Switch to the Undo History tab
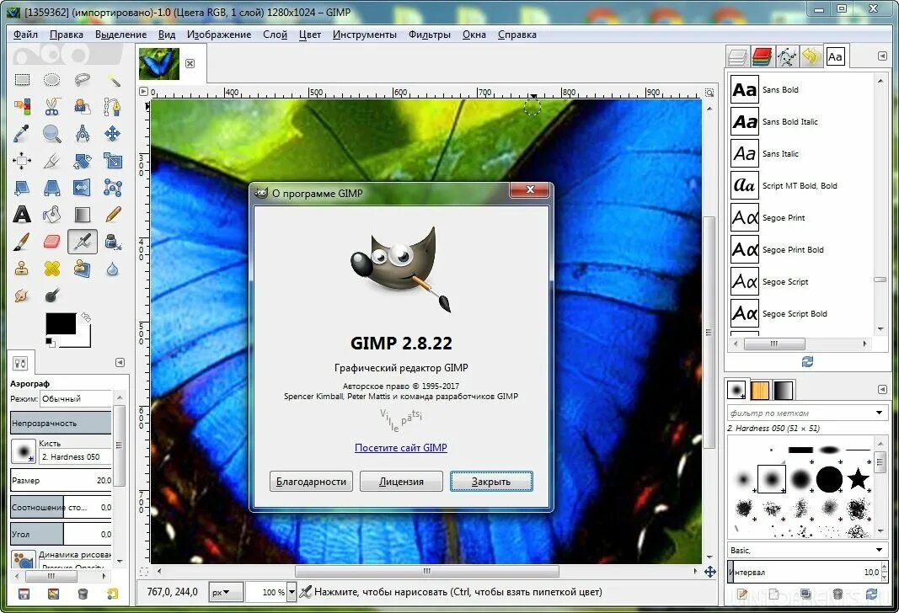The image size is (899, 613). [810, 56]
